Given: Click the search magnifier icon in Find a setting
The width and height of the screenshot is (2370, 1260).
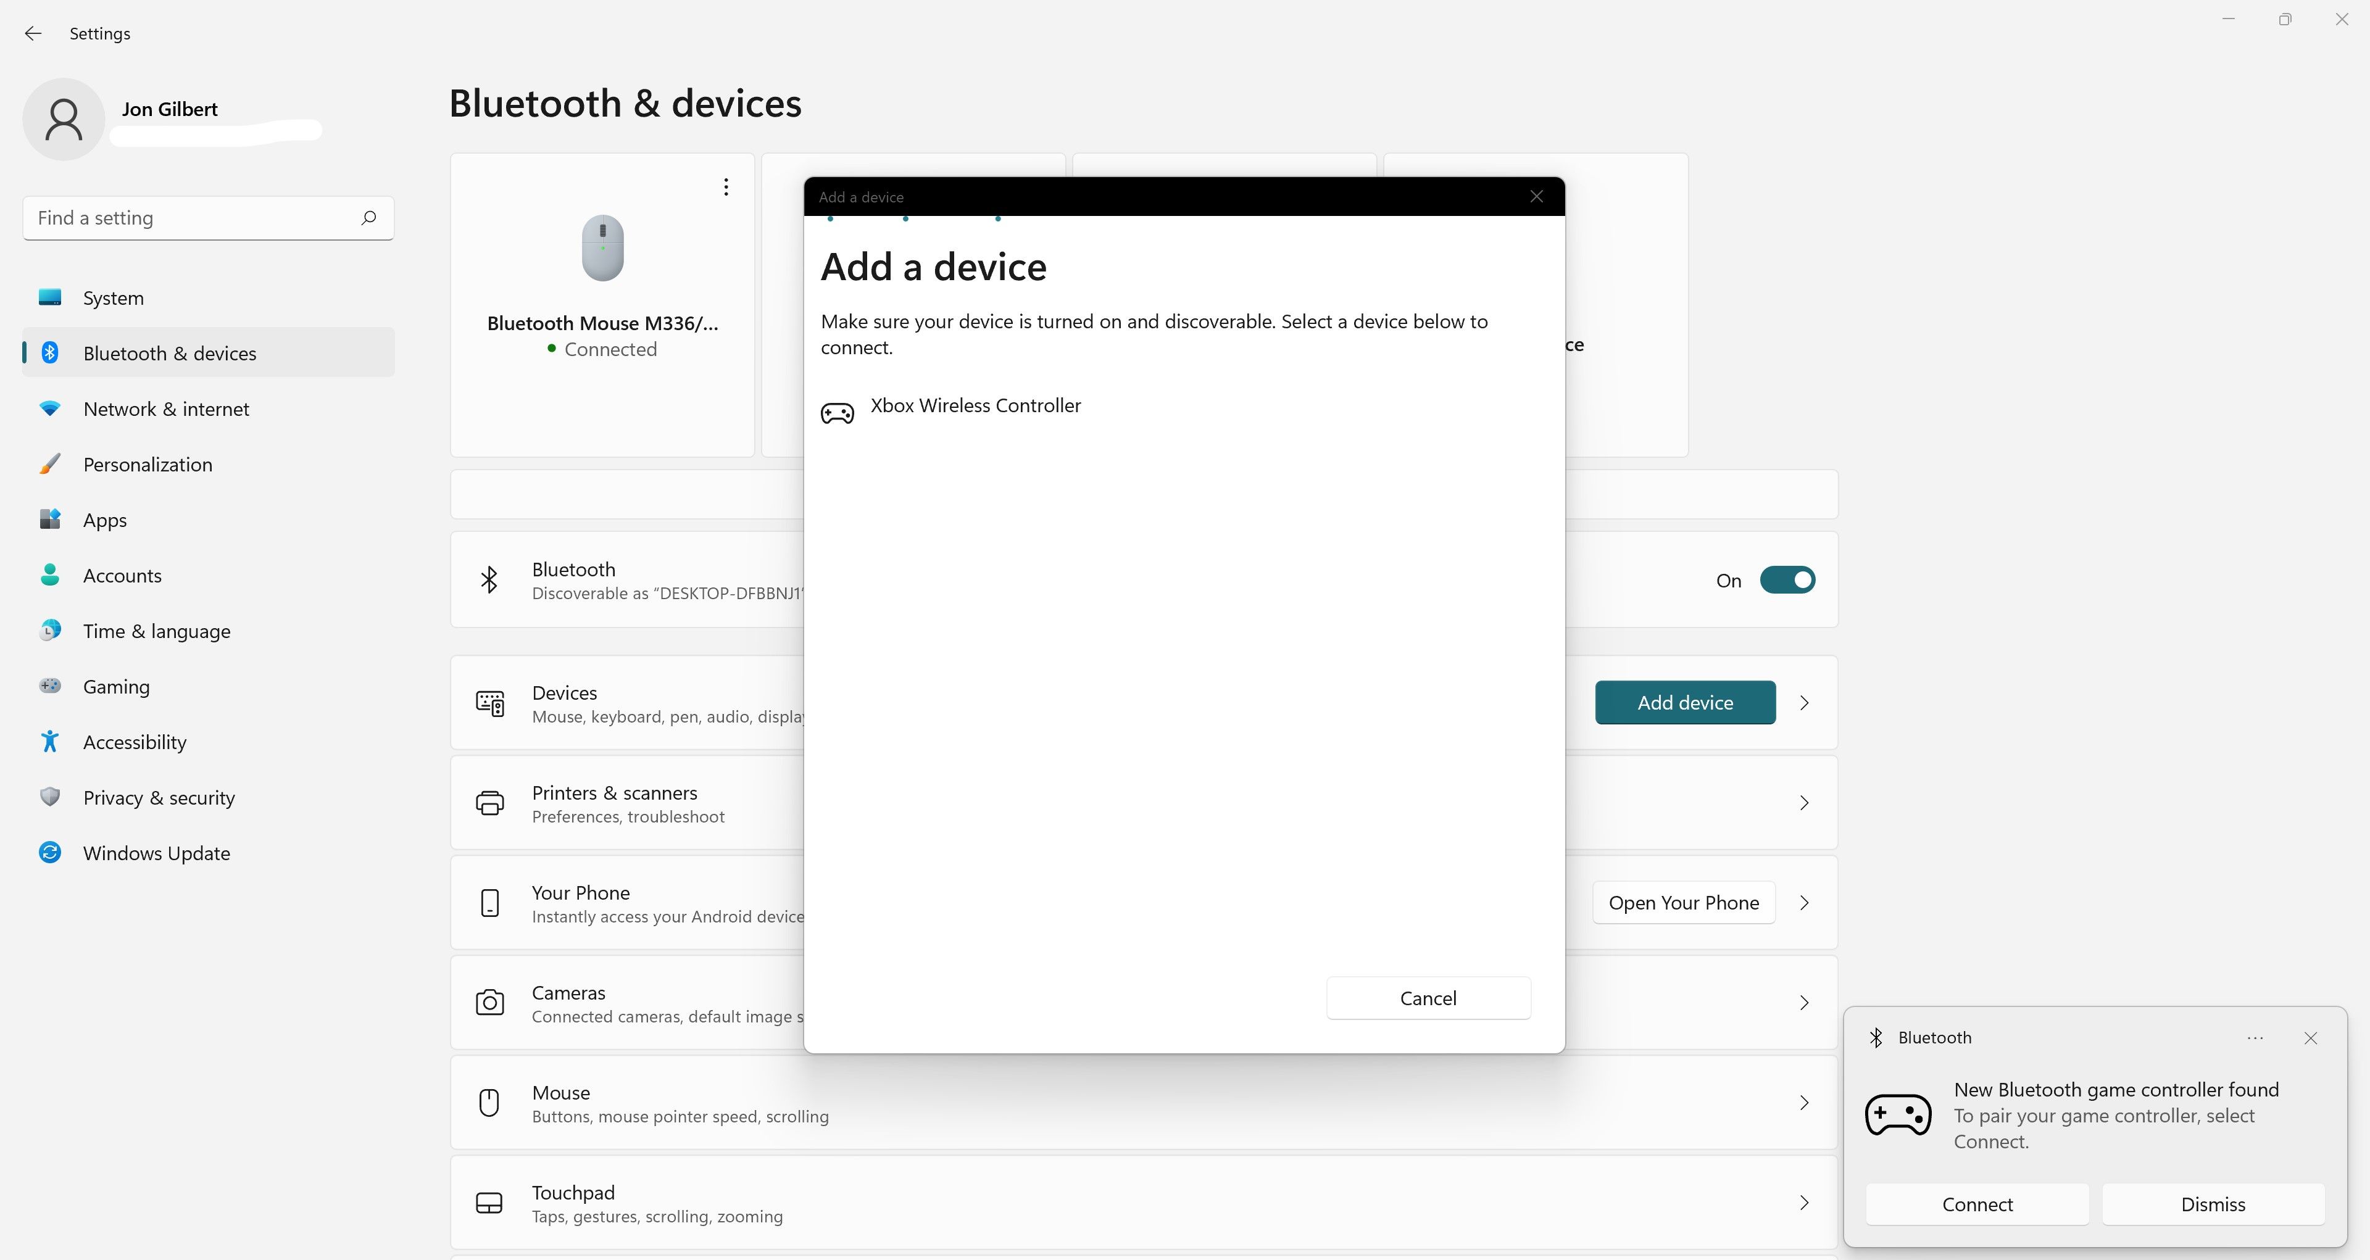Looking at the screenshot, I should [x=369, y=218].
